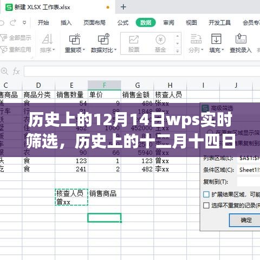
Task: Click the Duplicates (重复项) icon
Action: tap(75, 39)
